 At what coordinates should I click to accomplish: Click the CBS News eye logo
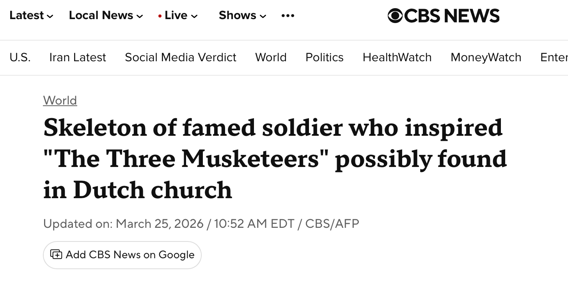tap(395, 16)
